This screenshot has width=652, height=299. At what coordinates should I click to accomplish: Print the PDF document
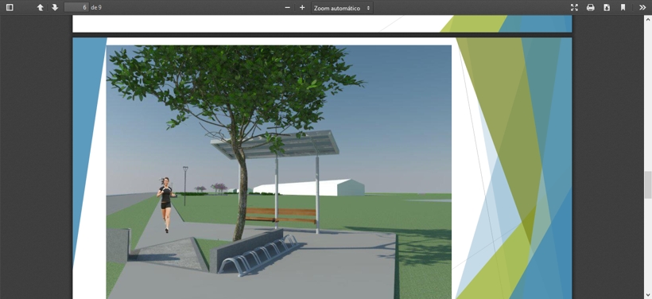pyautogui.click(x=591, y=7)
